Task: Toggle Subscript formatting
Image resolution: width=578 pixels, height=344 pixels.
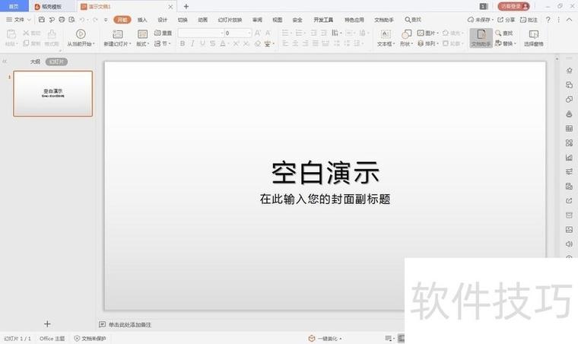Action: [246, 43]
